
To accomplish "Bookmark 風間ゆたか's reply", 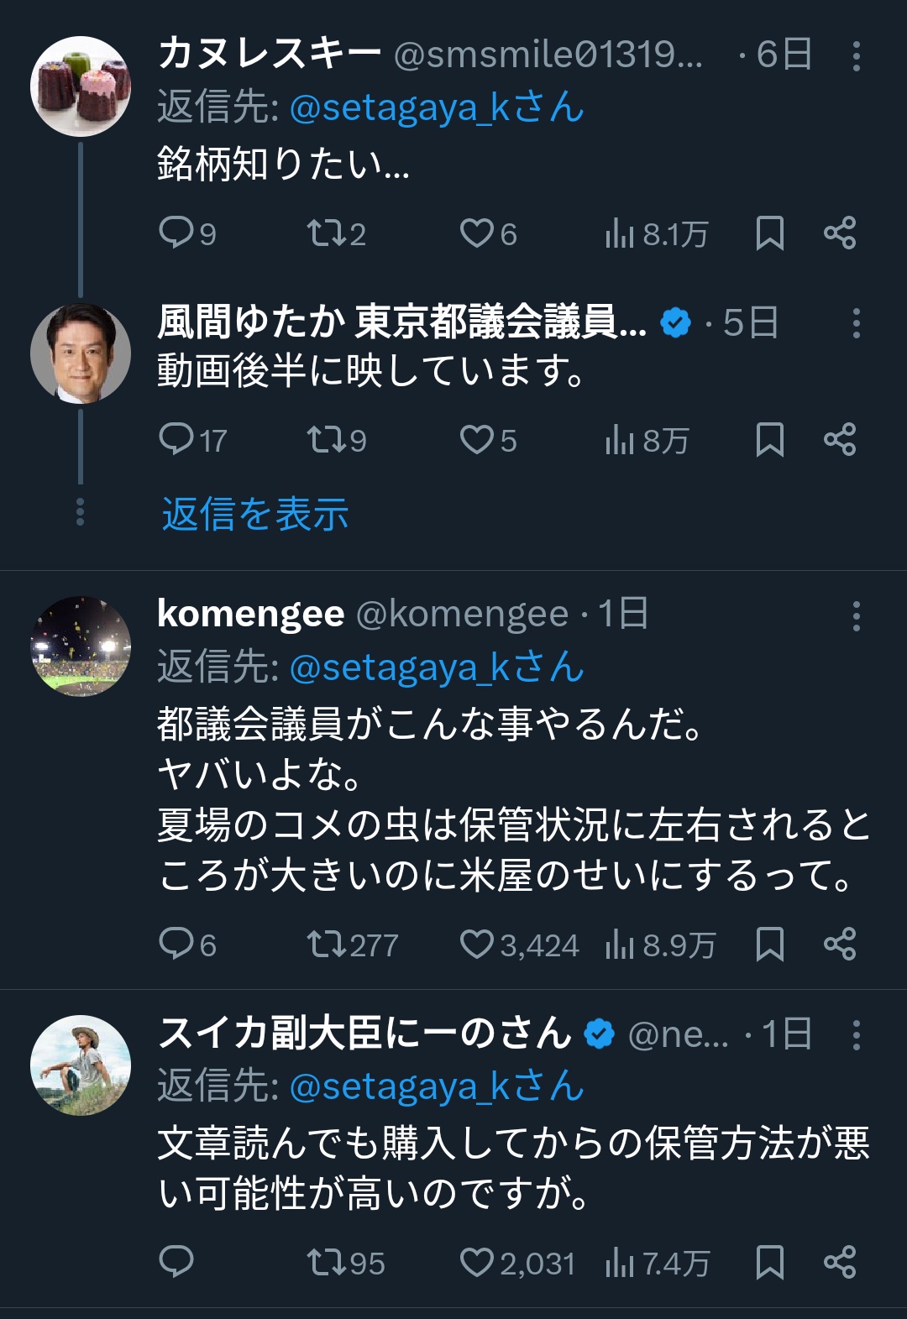I will (770, 436).
